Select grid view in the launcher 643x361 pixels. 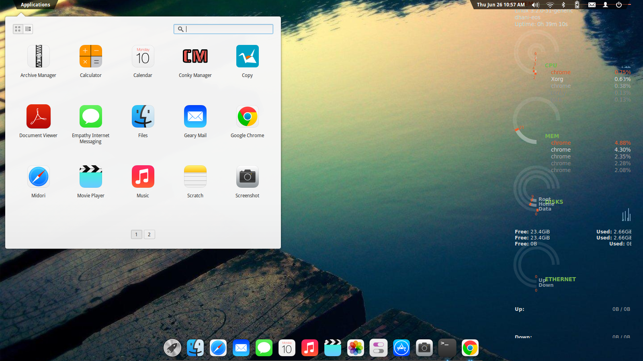[17, 29]
